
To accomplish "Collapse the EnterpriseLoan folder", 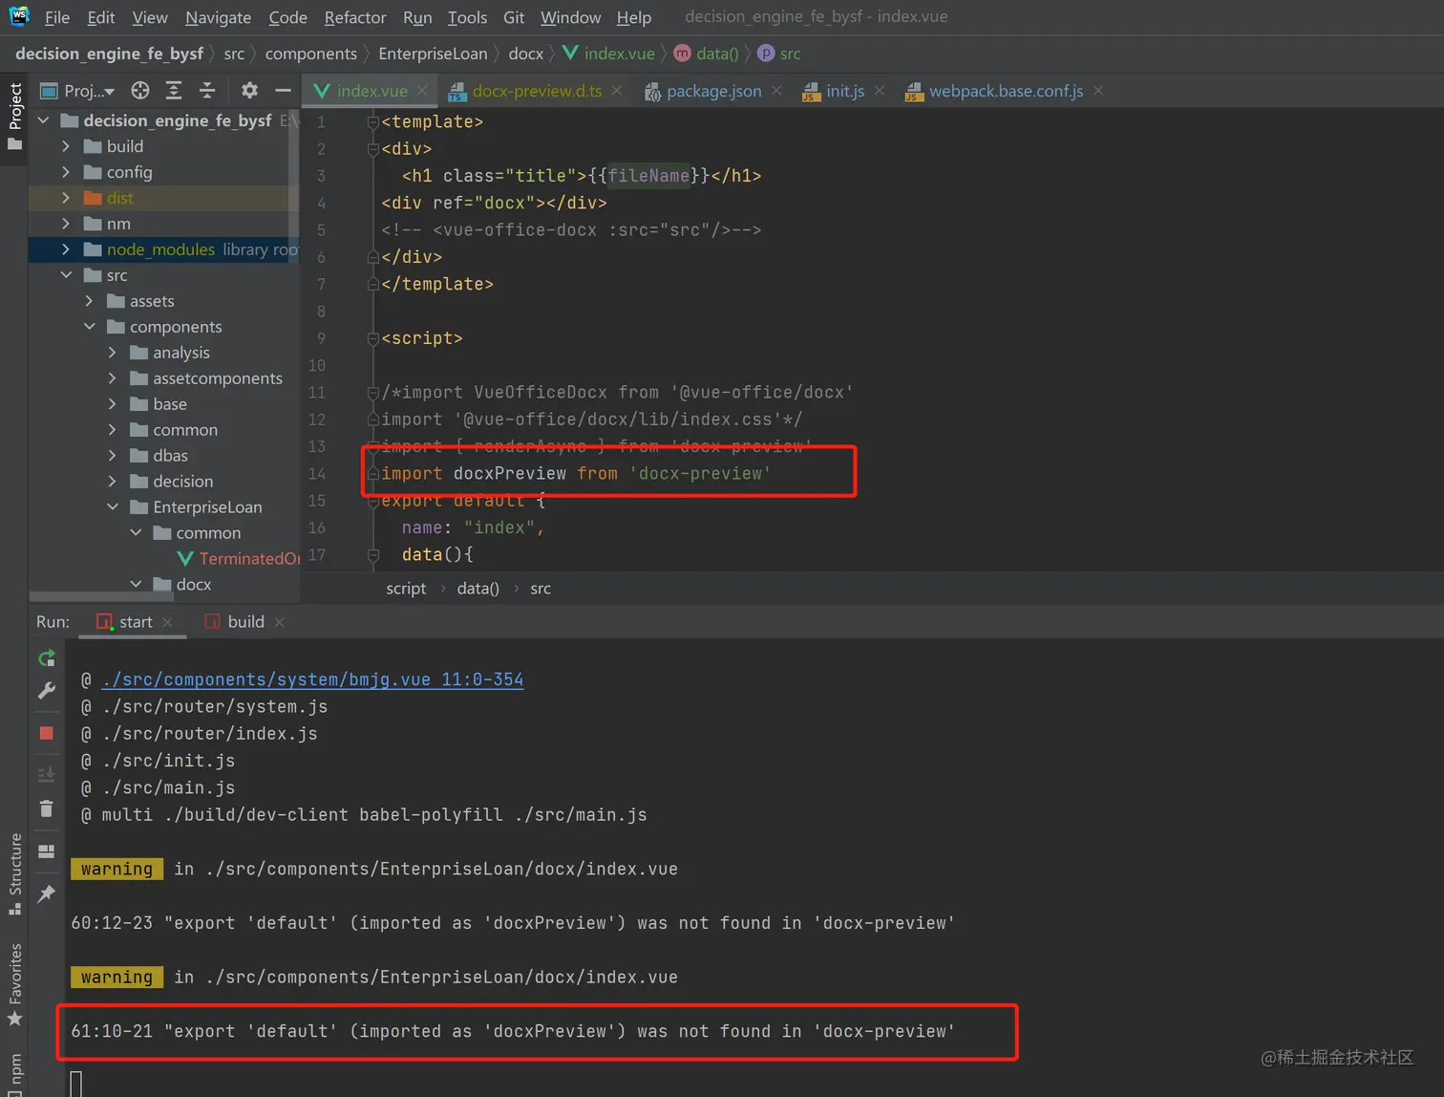I will 112,507.
